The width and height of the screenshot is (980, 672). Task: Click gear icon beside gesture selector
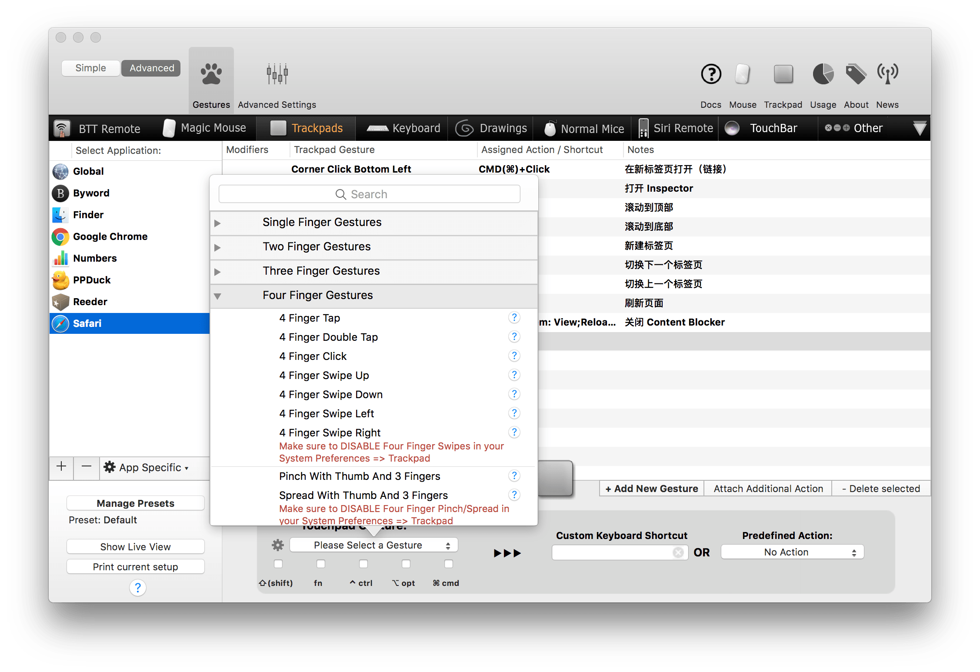click(277, 545)
